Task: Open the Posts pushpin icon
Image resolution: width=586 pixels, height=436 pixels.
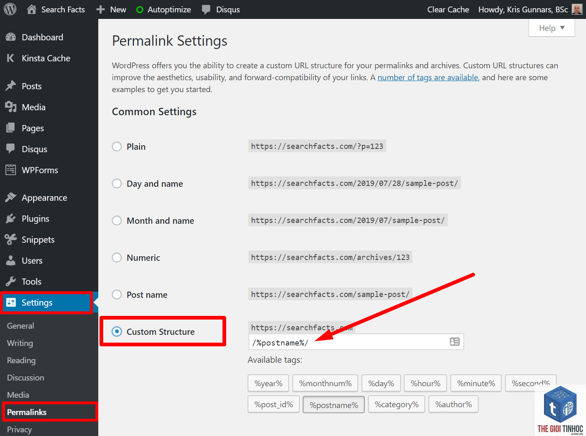Action: (11, 86)
